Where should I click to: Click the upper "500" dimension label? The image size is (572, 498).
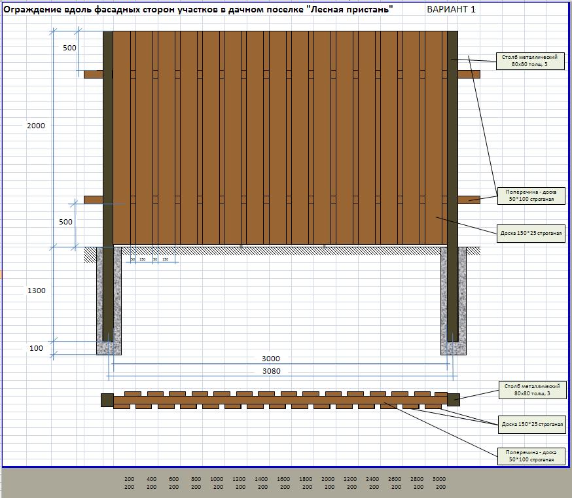pos(69,48)
